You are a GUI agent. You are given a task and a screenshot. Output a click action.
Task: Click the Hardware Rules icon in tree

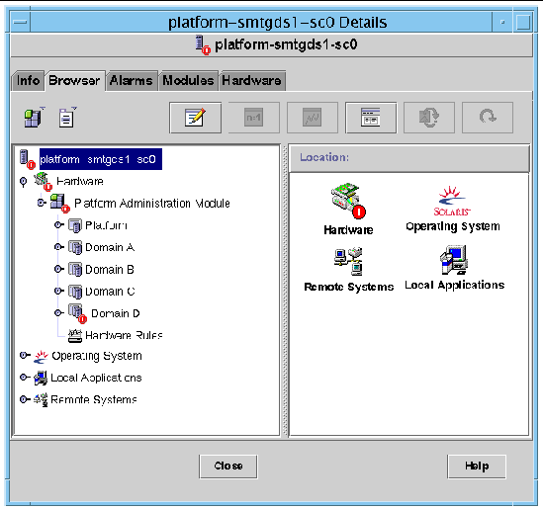75,335
